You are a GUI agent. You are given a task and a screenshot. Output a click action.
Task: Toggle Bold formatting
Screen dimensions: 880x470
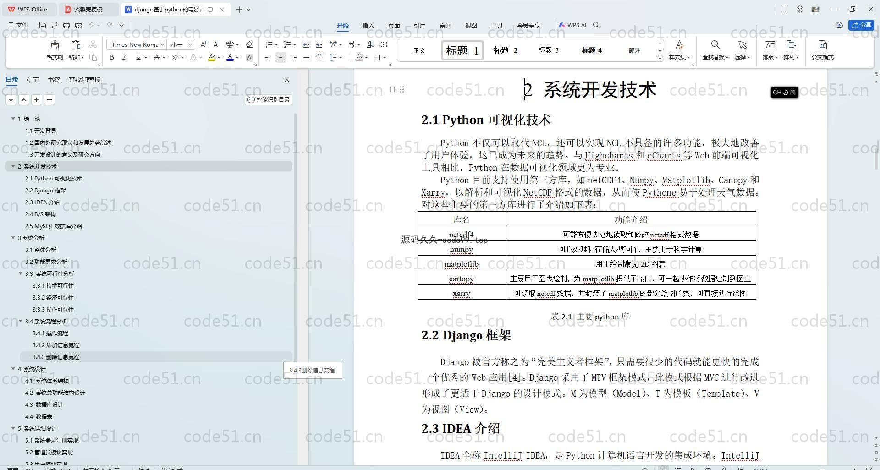pyautogui.click(x=111, y=57)
